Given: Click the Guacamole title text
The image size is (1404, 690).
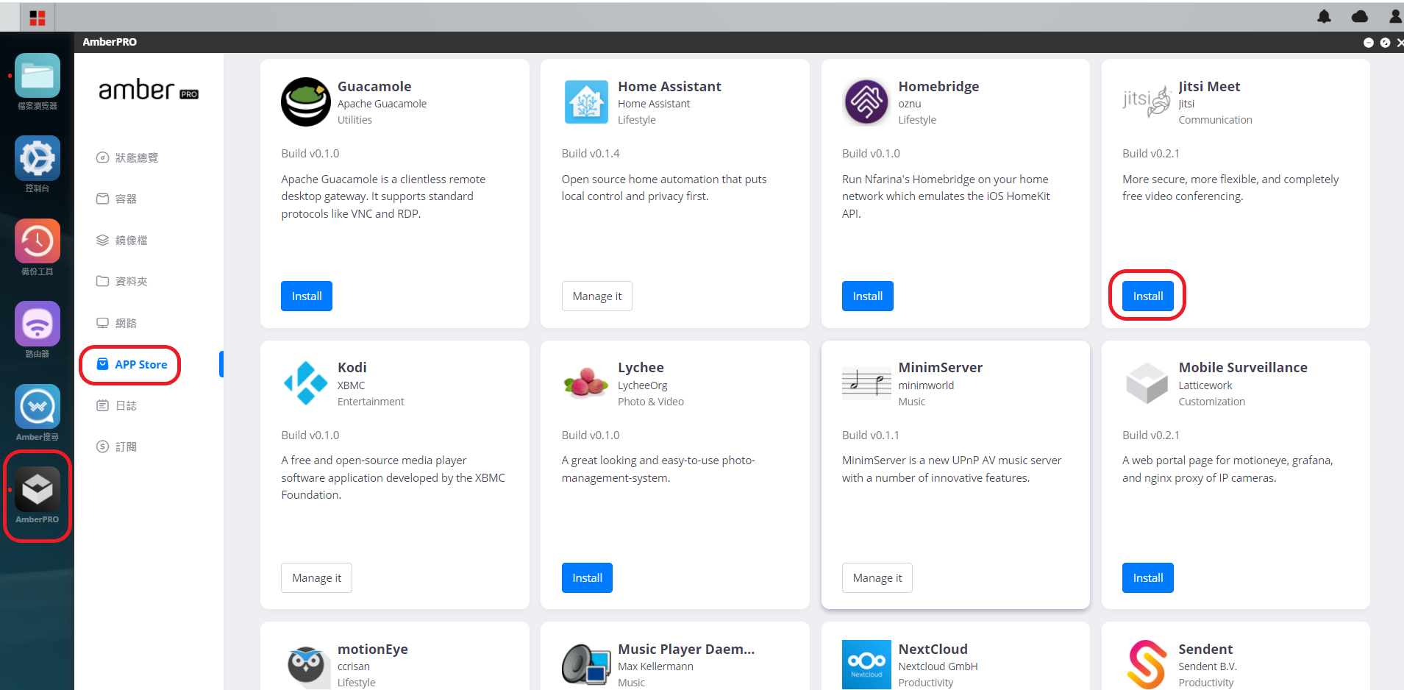Looking at the screenshot, I should [x=374, y=86].
